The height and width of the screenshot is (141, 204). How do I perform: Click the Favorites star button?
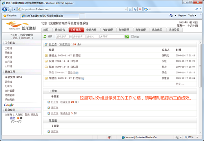[x=10, y=16]
